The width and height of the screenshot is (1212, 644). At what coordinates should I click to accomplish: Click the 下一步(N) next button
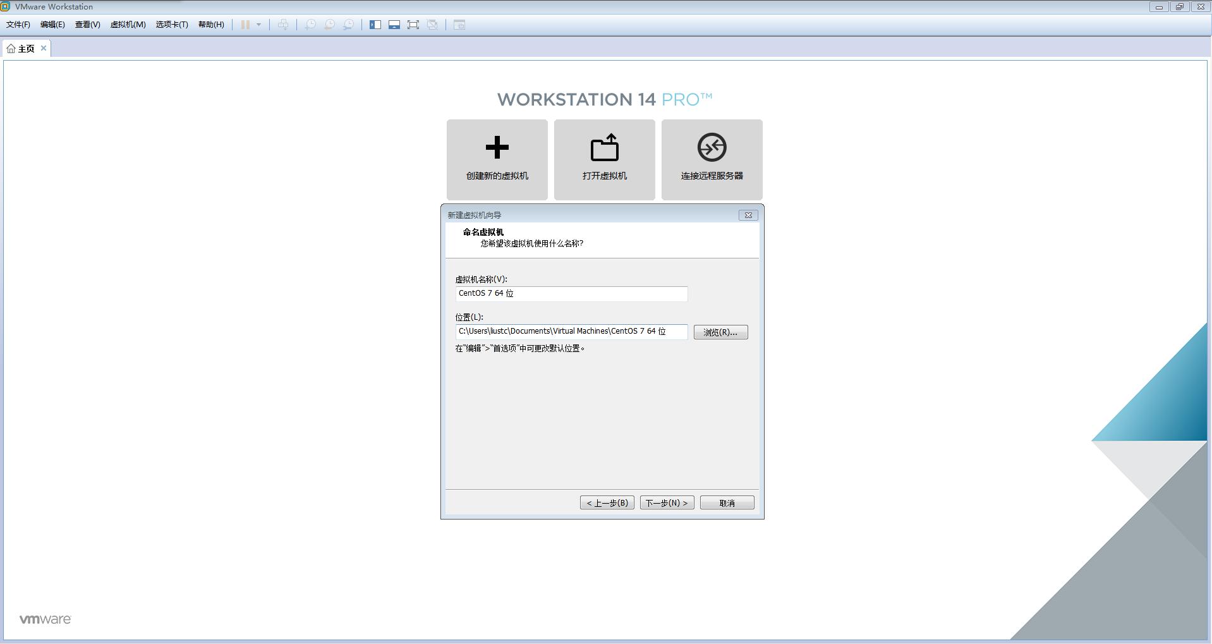tap(667, 502)
